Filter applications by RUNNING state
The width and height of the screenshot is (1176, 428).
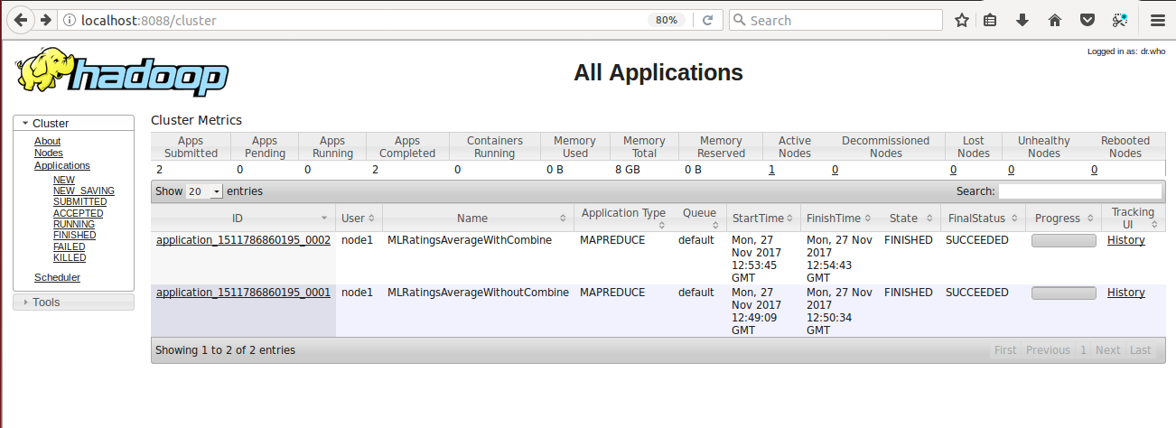click(x=74, y=224)
